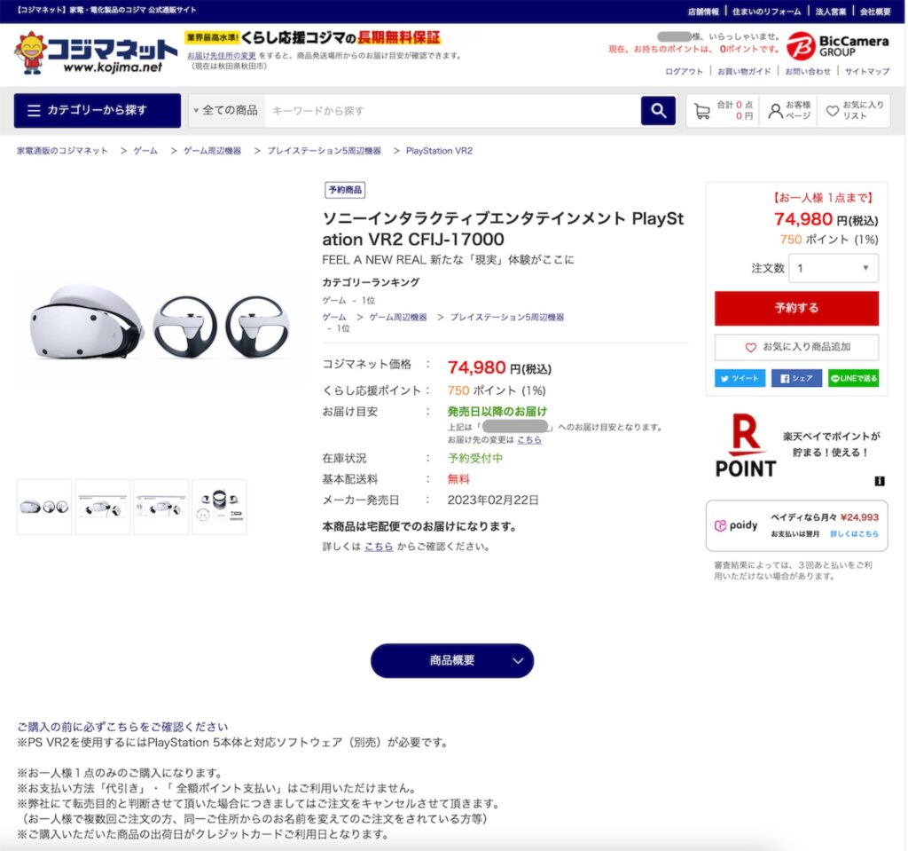Follow the PlayStation VR2 breadcrumb link

[439, 151]
